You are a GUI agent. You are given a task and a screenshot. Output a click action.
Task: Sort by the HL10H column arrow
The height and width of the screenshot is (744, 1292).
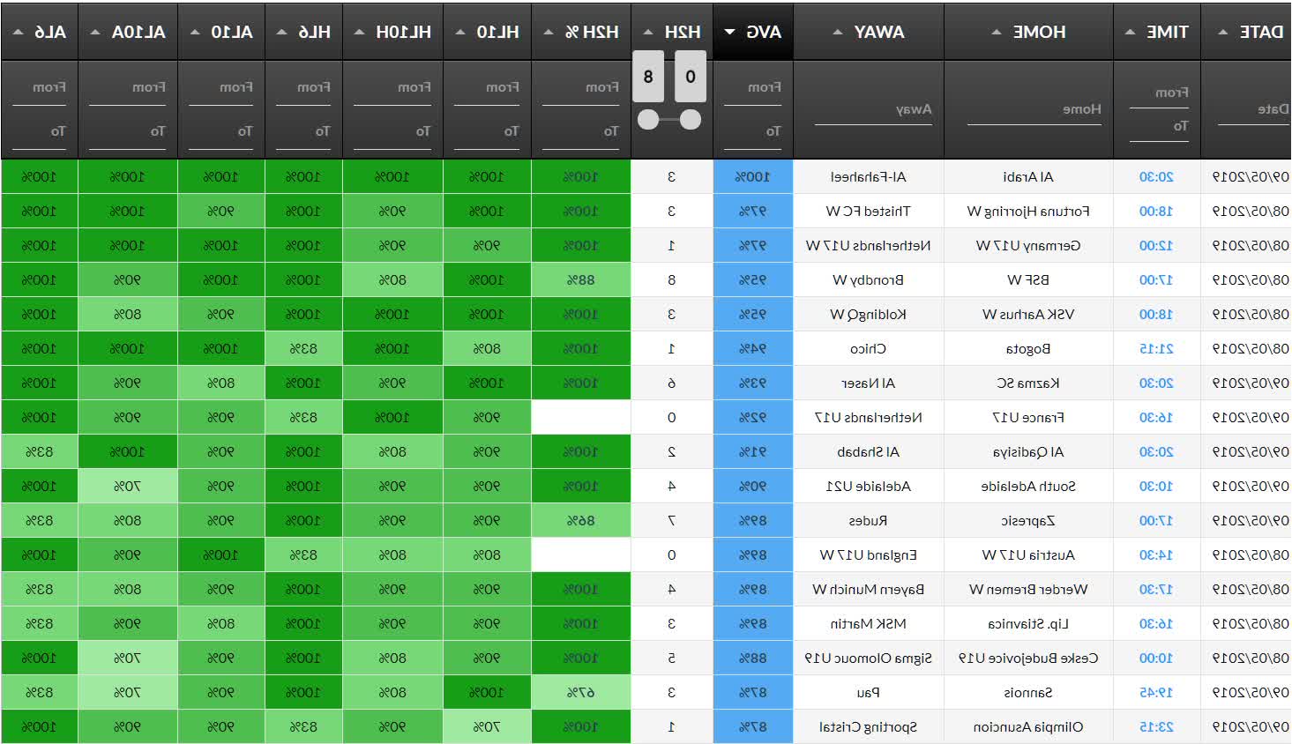[359, 33]
